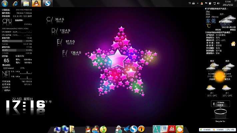Image resolution: width=237 pixels, height=133 pixels.
Task: Click the system memory usage bar
Action: tap(17, 41)
